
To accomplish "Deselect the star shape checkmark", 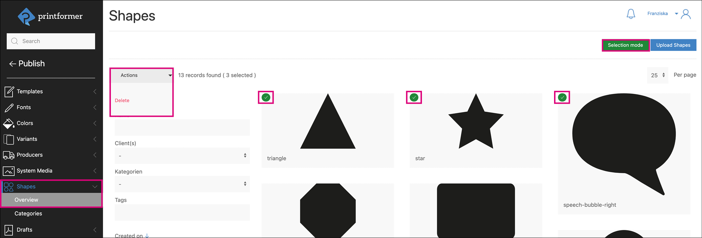I will click(414, 97).
